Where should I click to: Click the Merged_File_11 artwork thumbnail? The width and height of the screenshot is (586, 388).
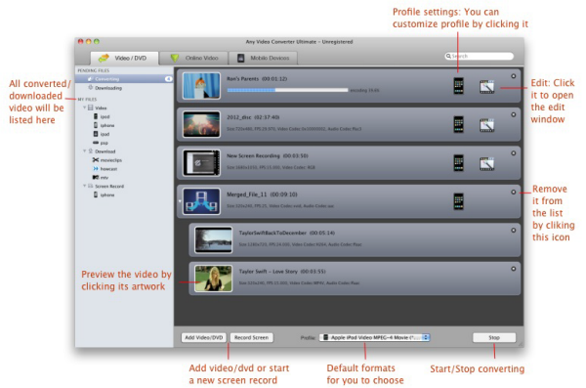(201, 201)
